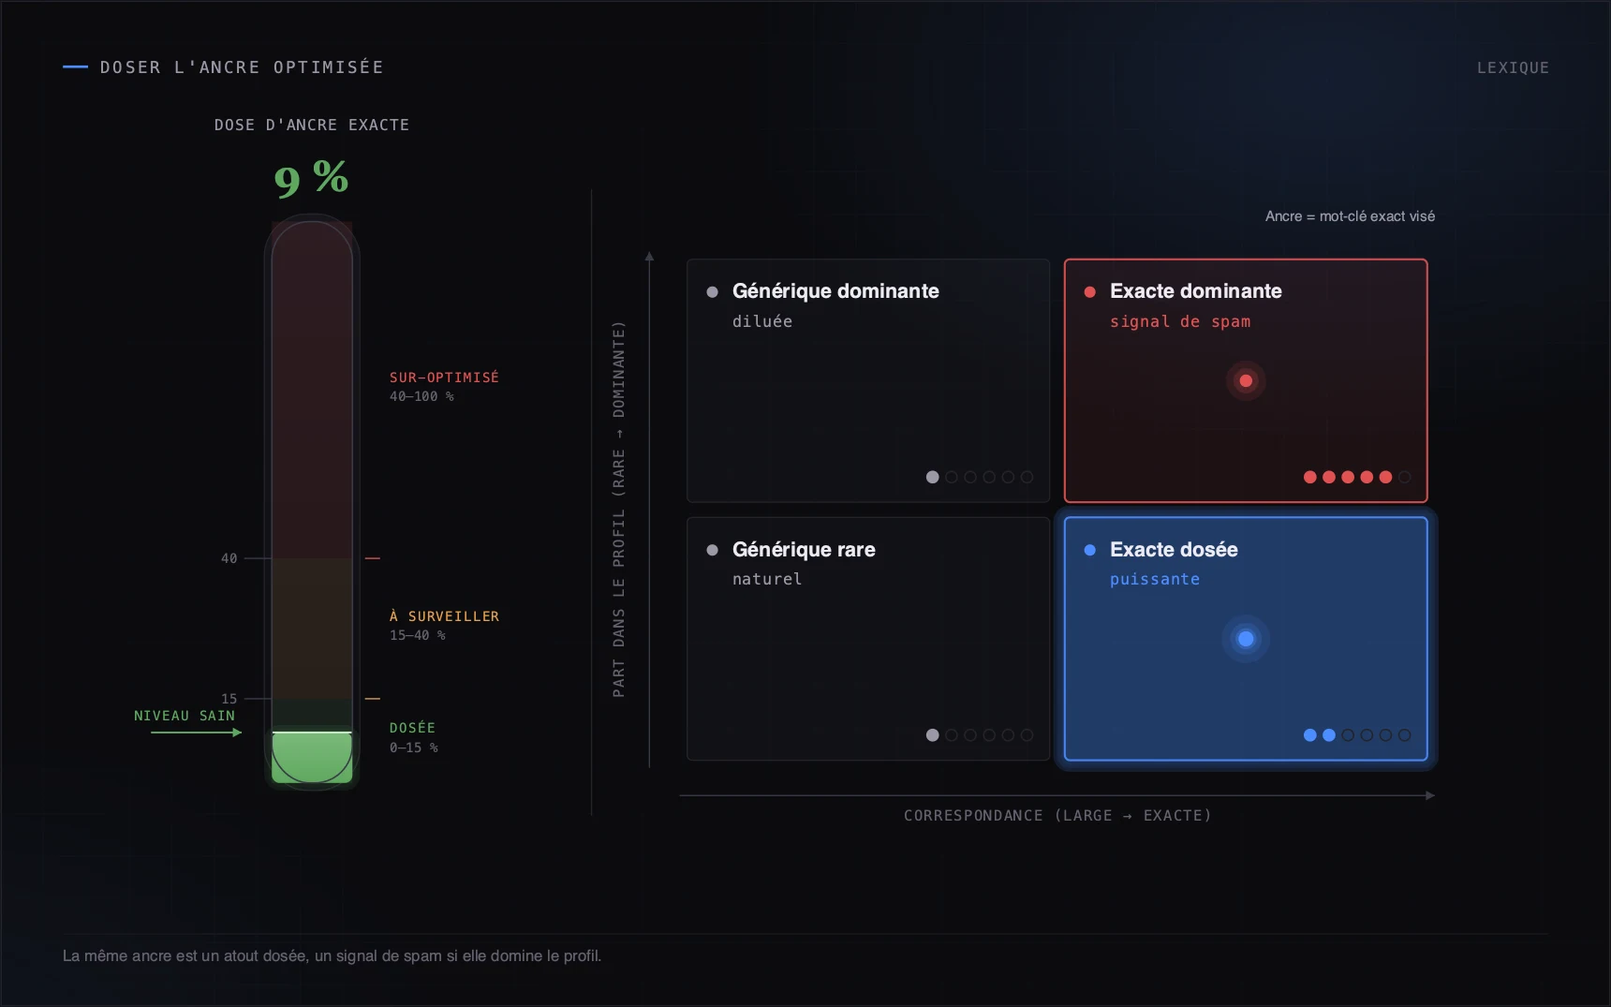Viewport: 1611px width, 1007px height.
Task: Click the DOSÉE zone label
Action: coord(412,728)
